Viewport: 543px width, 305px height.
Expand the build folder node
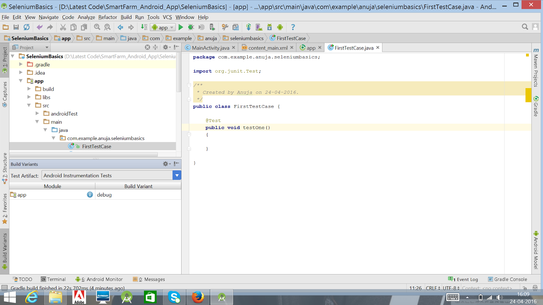29,89
